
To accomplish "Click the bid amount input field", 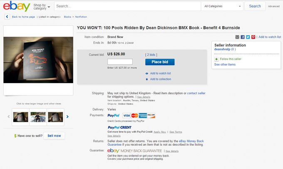I will [x=120, y=62].
